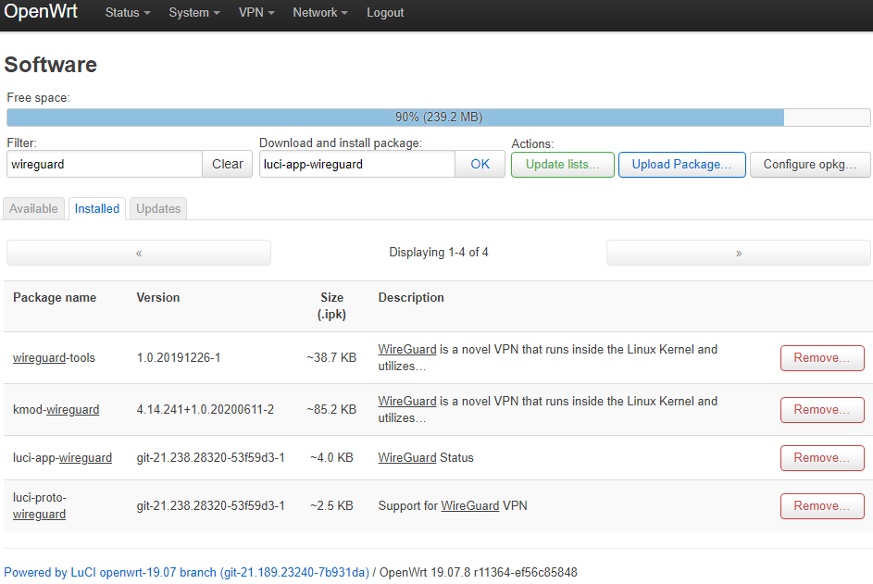Viewport: 873px width, 584px height.
Task: Click the WireGuard Status description
Action: point(426,457)
